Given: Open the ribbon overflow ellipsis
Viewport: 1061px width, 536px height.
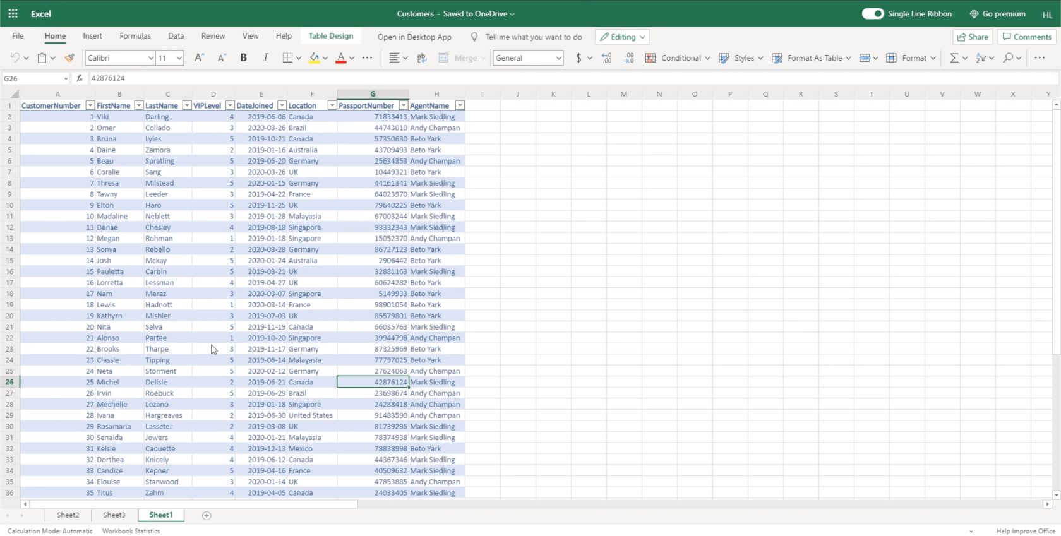Looking at the screenshot, I should point(1040,57).
